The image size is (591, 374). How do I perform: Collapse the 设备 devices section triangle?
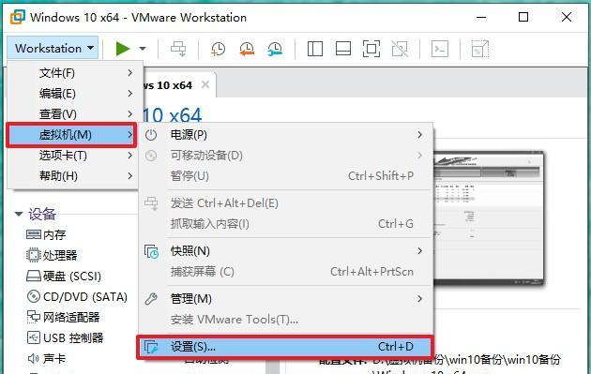19,214
